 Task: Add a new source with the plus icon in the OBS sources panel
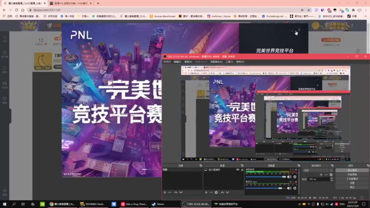(x=206, y=192)
